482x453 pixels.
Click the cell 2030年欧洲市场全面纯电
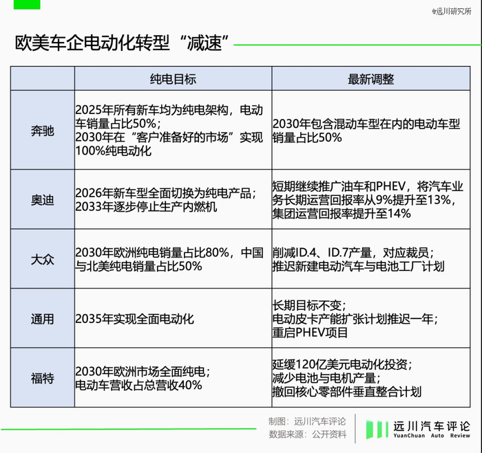click(x=173, y=378)
